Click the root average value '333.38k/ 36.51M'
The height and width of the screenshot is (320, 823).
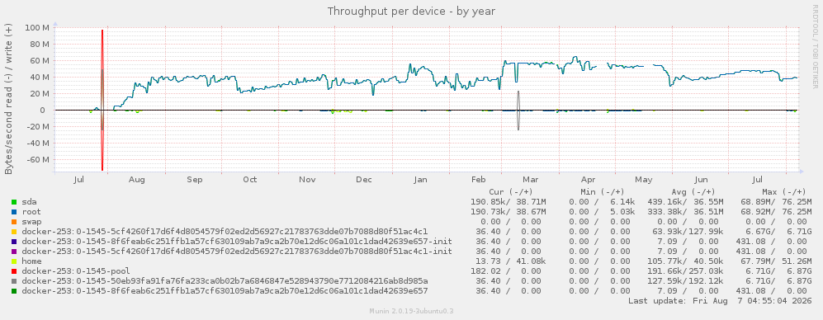(685, 211)
